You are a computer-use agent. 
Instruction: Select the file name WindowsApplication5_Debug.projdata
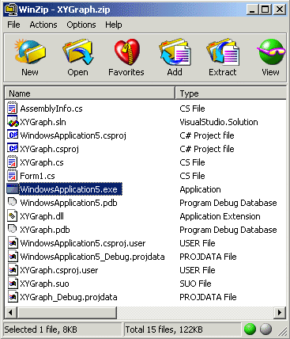coord(92,257)
